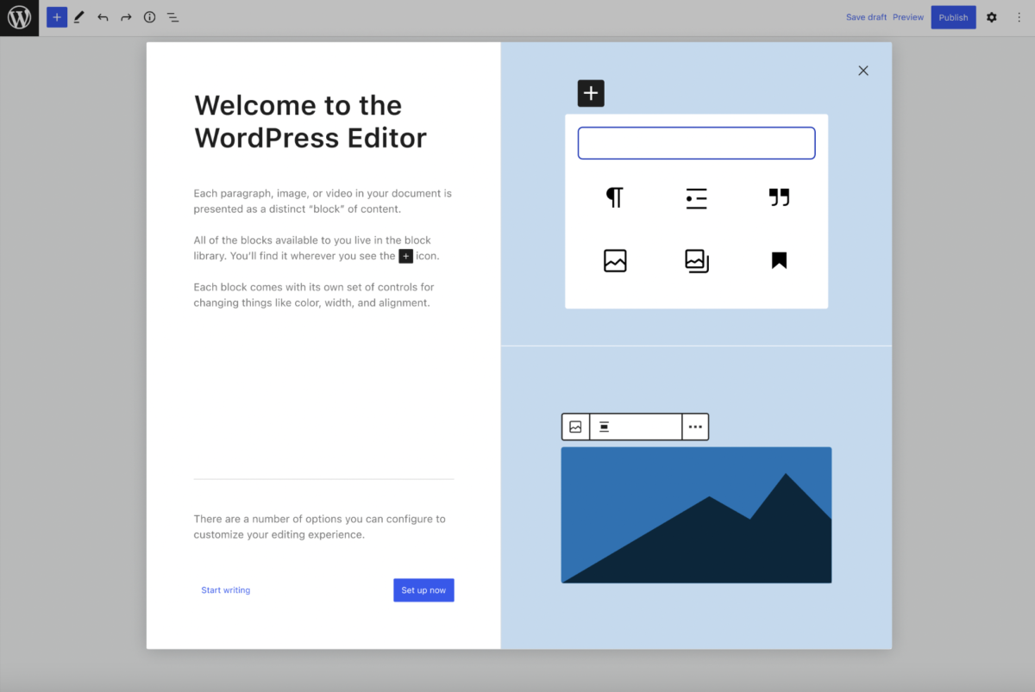Close the welcome guide dialog
This screenshot has height=692, width=1035.
(x=863, y=71)
